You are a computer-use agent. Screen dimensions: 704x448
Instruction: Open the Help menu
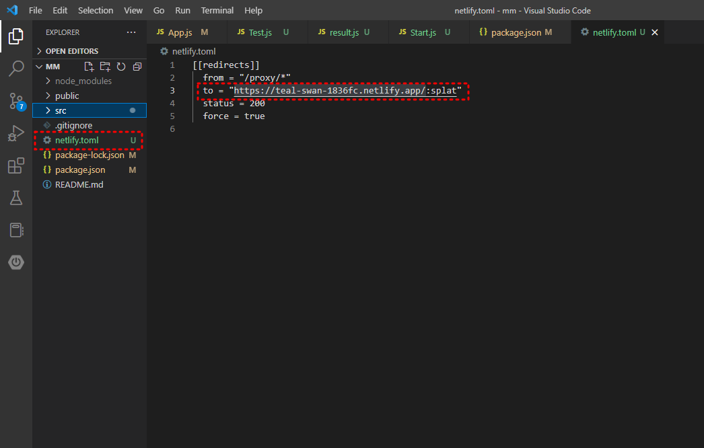pos(253,10)
